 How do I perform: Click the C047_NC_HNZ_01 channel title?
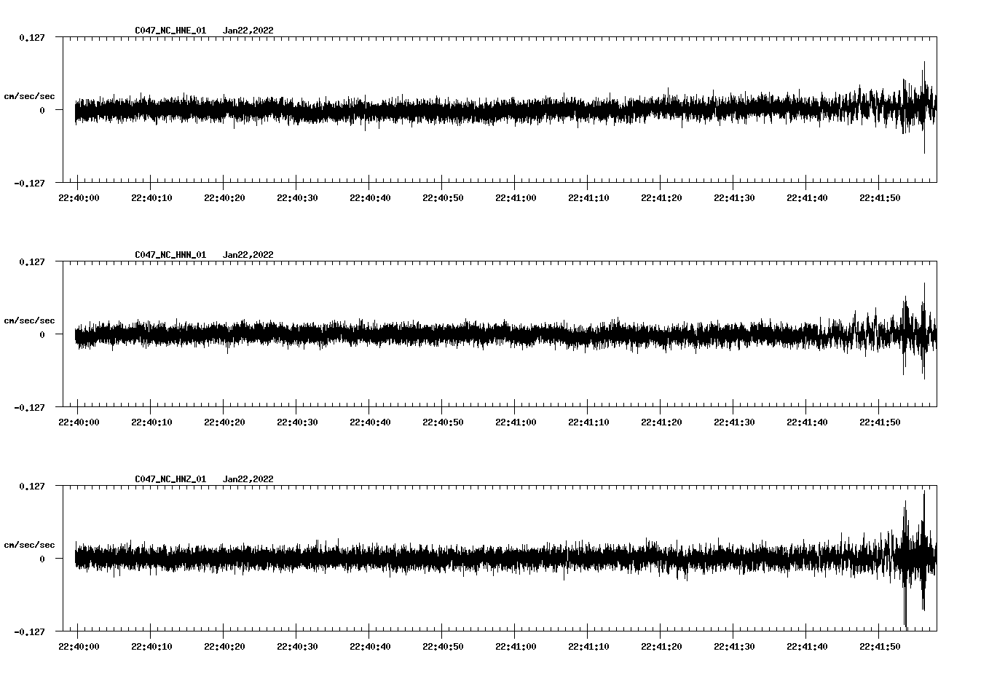[x=170, y=479]
